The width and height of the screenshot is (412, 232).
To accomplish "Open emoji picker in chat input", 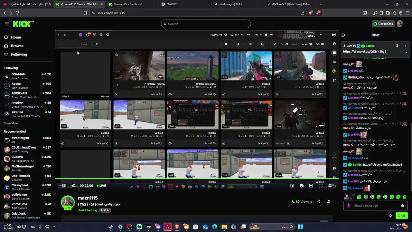I will pos(402,206).
